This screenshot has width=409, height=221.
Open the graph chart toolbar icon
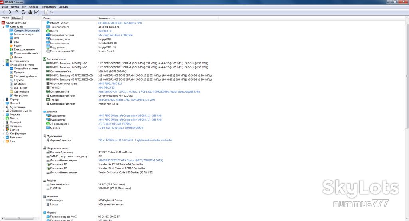(37, 12)
